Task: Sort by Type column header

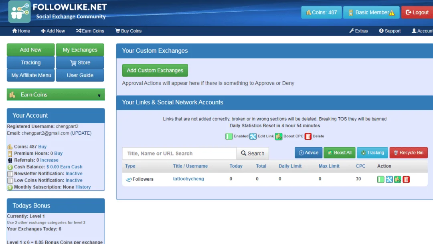Action: [x=130, y=166]
